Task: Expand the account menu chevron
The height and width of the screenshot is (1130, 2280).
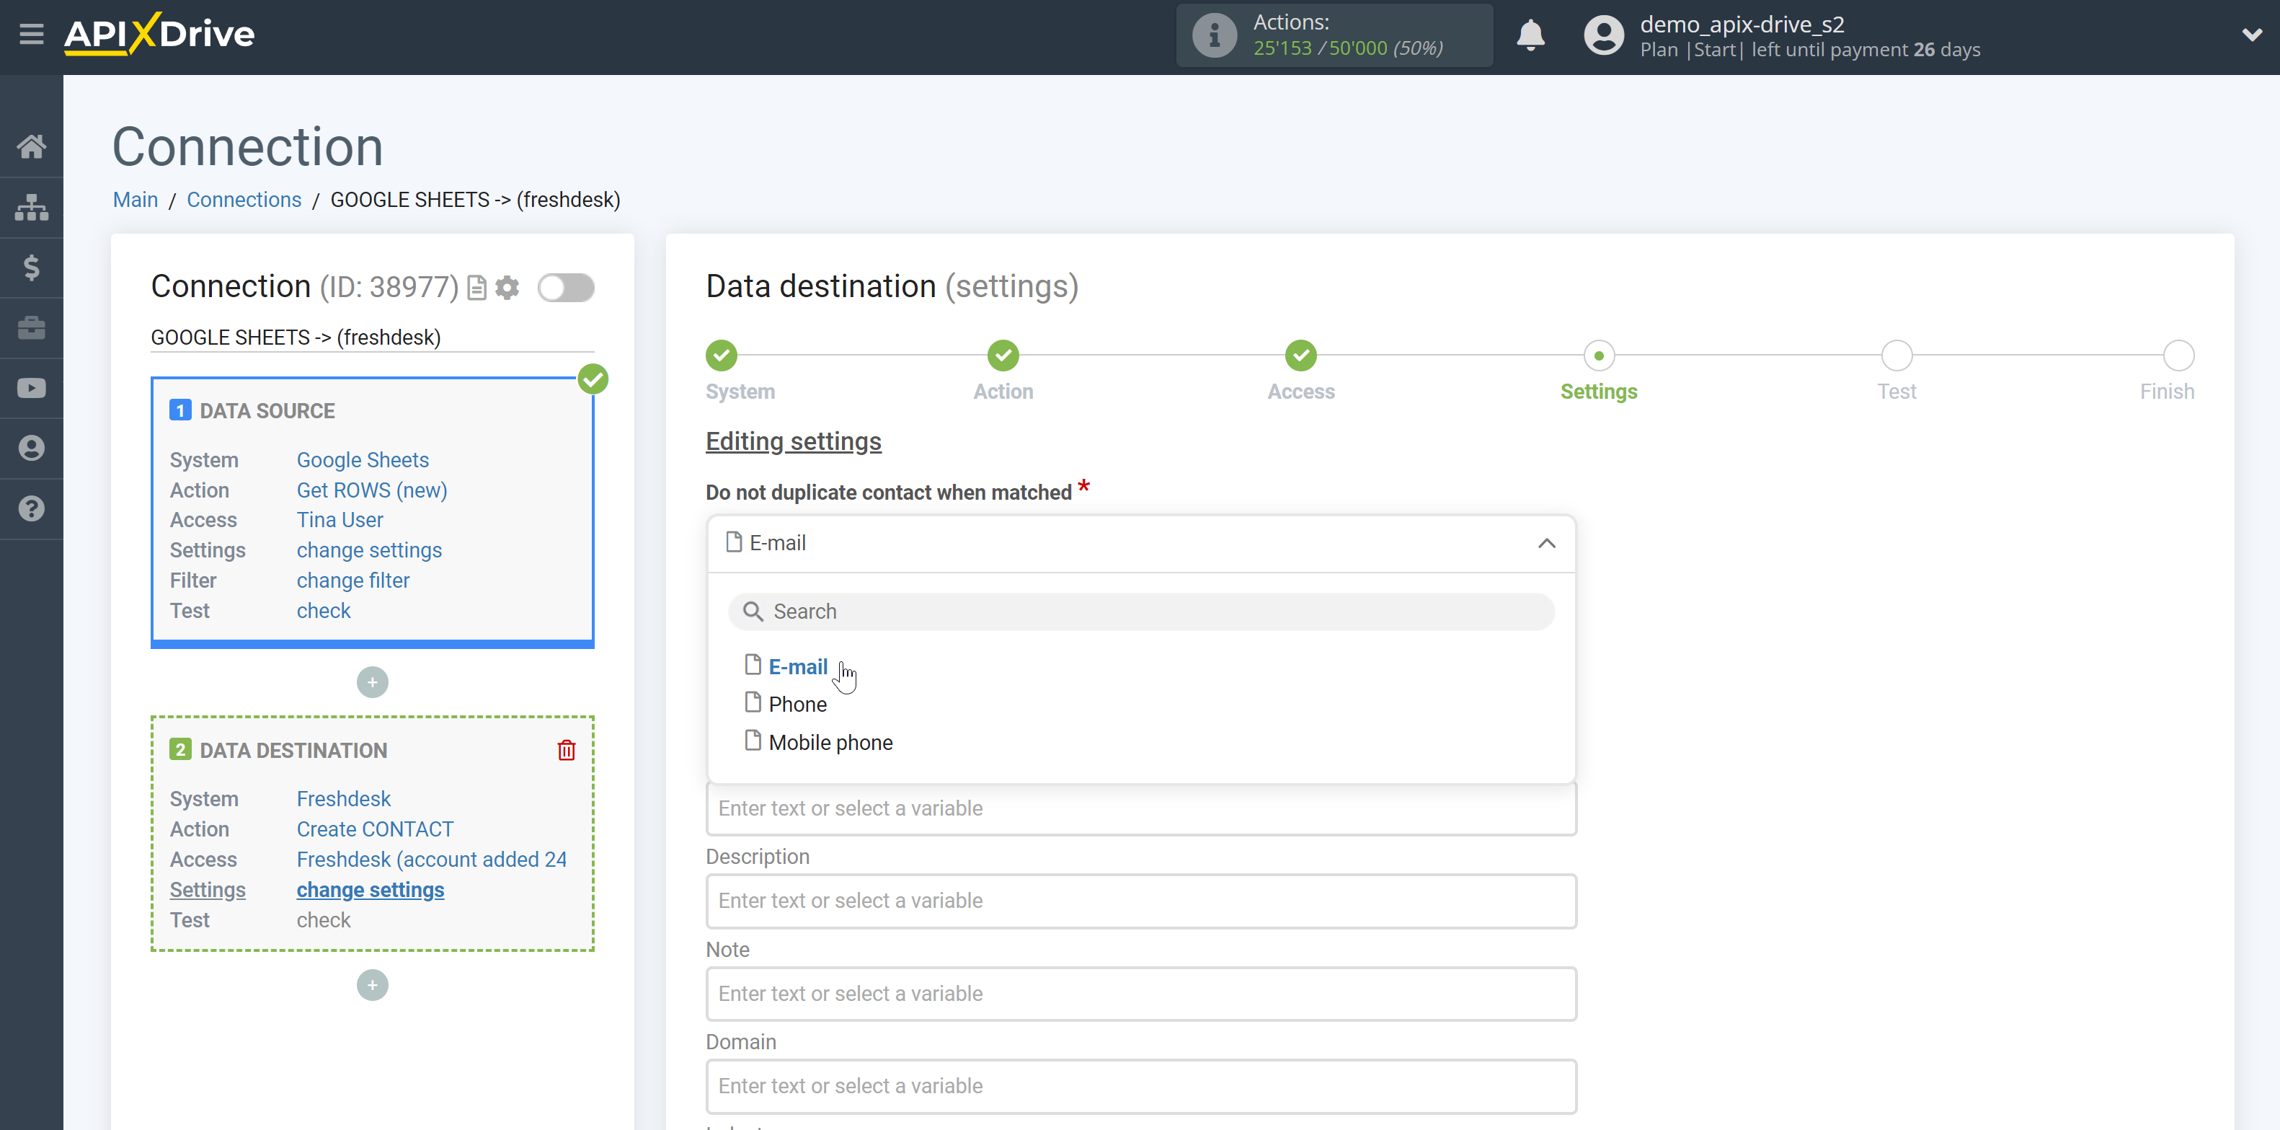Action: point(2252,35)
